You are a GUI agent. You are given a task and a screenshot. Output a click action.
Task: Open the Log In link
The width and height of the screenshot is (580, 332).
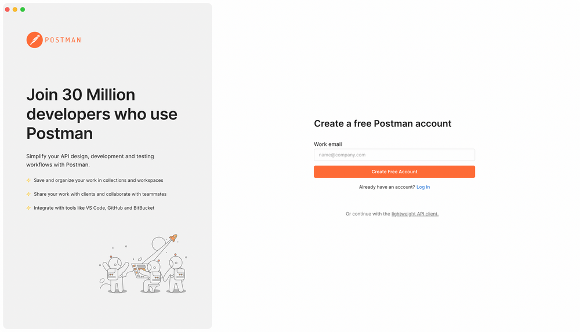(423, 187)
